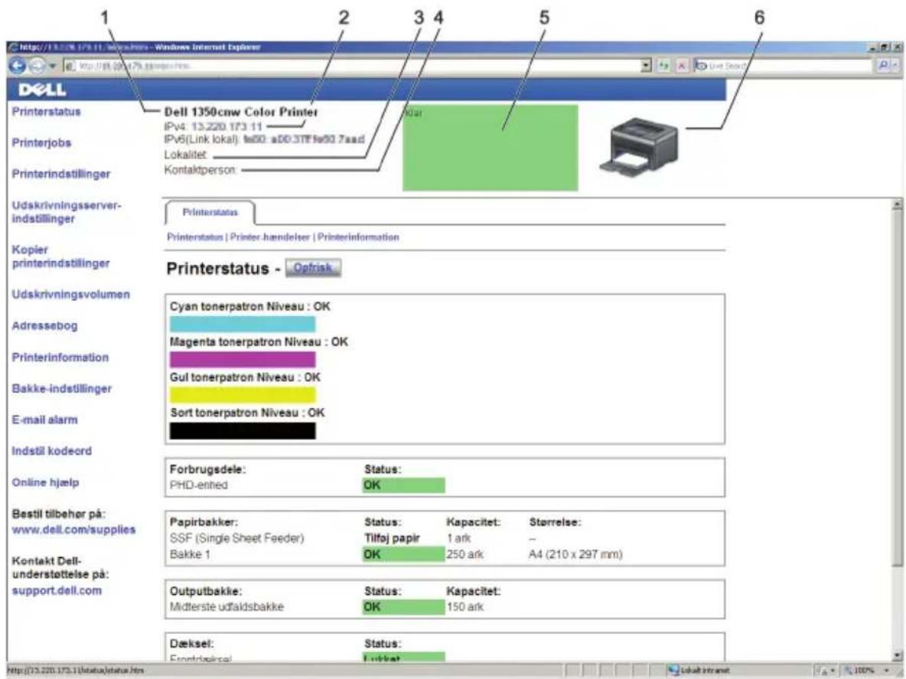Open the 100% zoom level dropdown
The height and width of the screenshot is (679, 906).
coord(886,671)
